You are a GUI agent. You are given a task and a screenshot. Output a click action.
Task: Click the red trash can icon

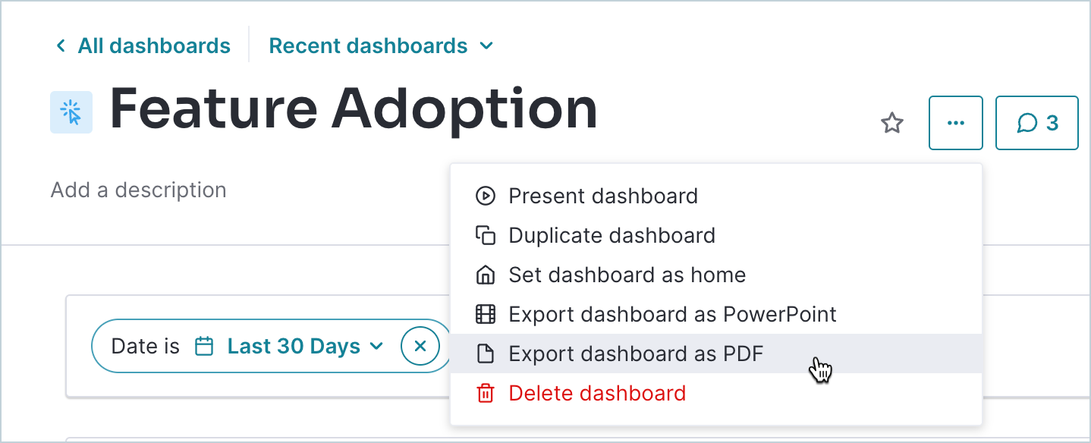(485, 393)
